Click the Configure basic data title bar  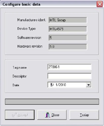pyautogui.click(x=48, y=4)
